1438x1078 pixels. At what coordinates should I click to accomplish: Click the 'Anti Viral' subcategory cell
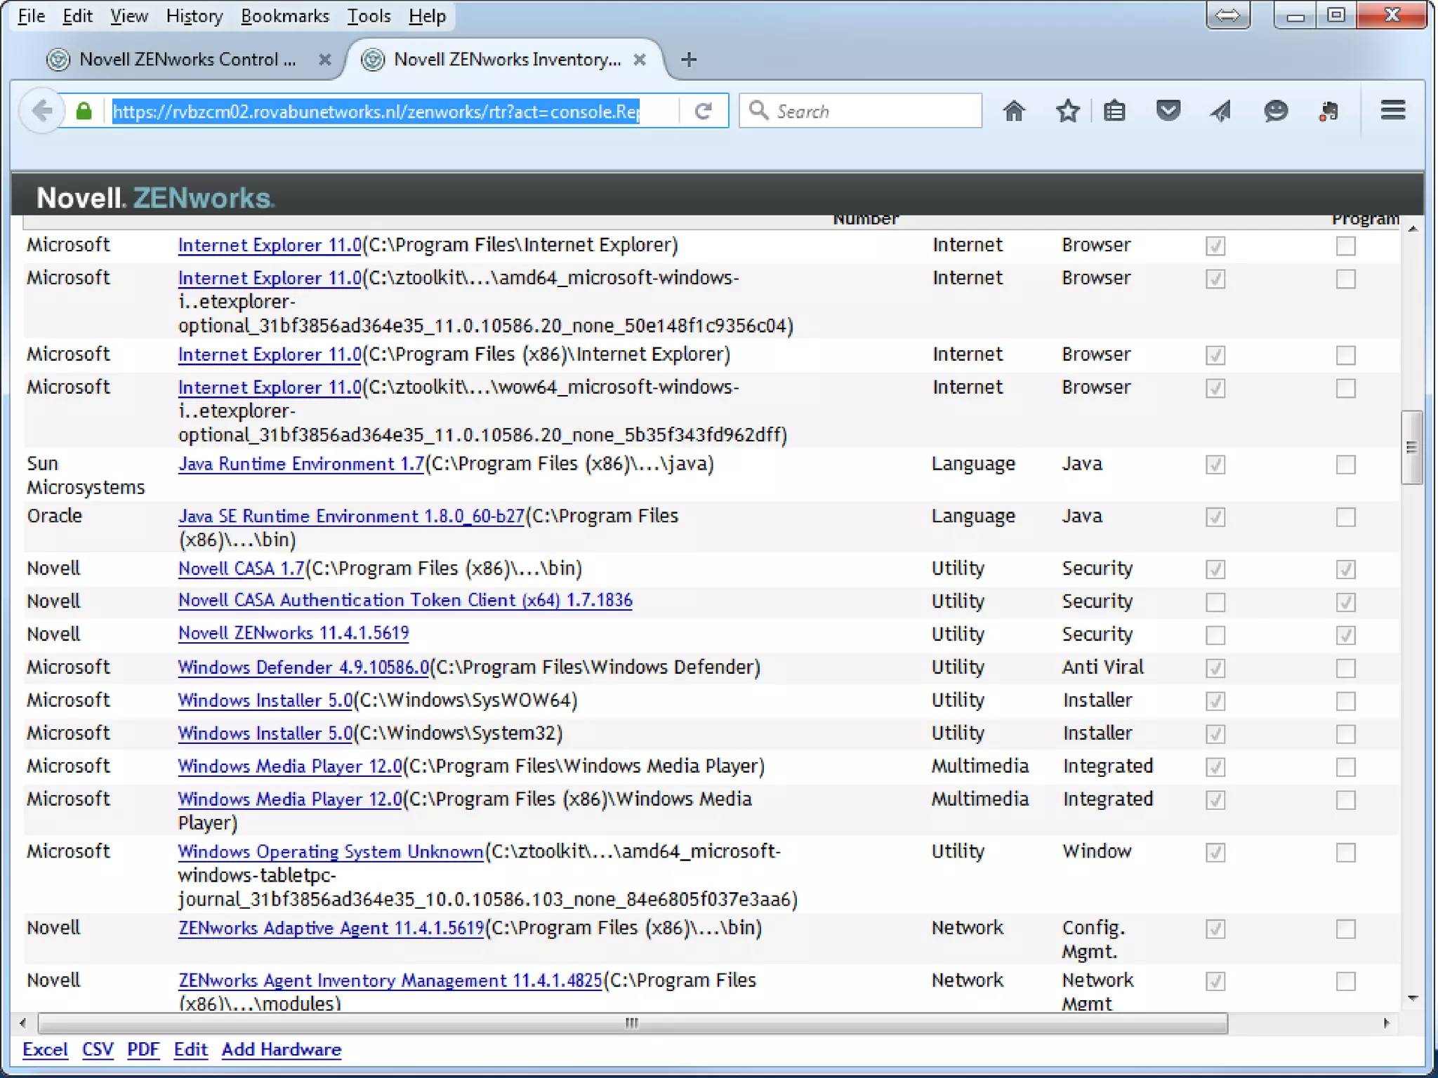pyautogui.click(x=1103, y=667)
